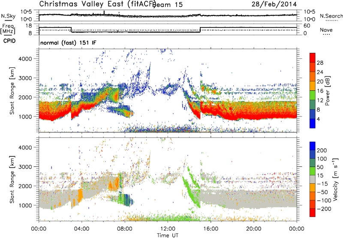
Task: Click the '20:00' time tick label
Action: point(253,229)
